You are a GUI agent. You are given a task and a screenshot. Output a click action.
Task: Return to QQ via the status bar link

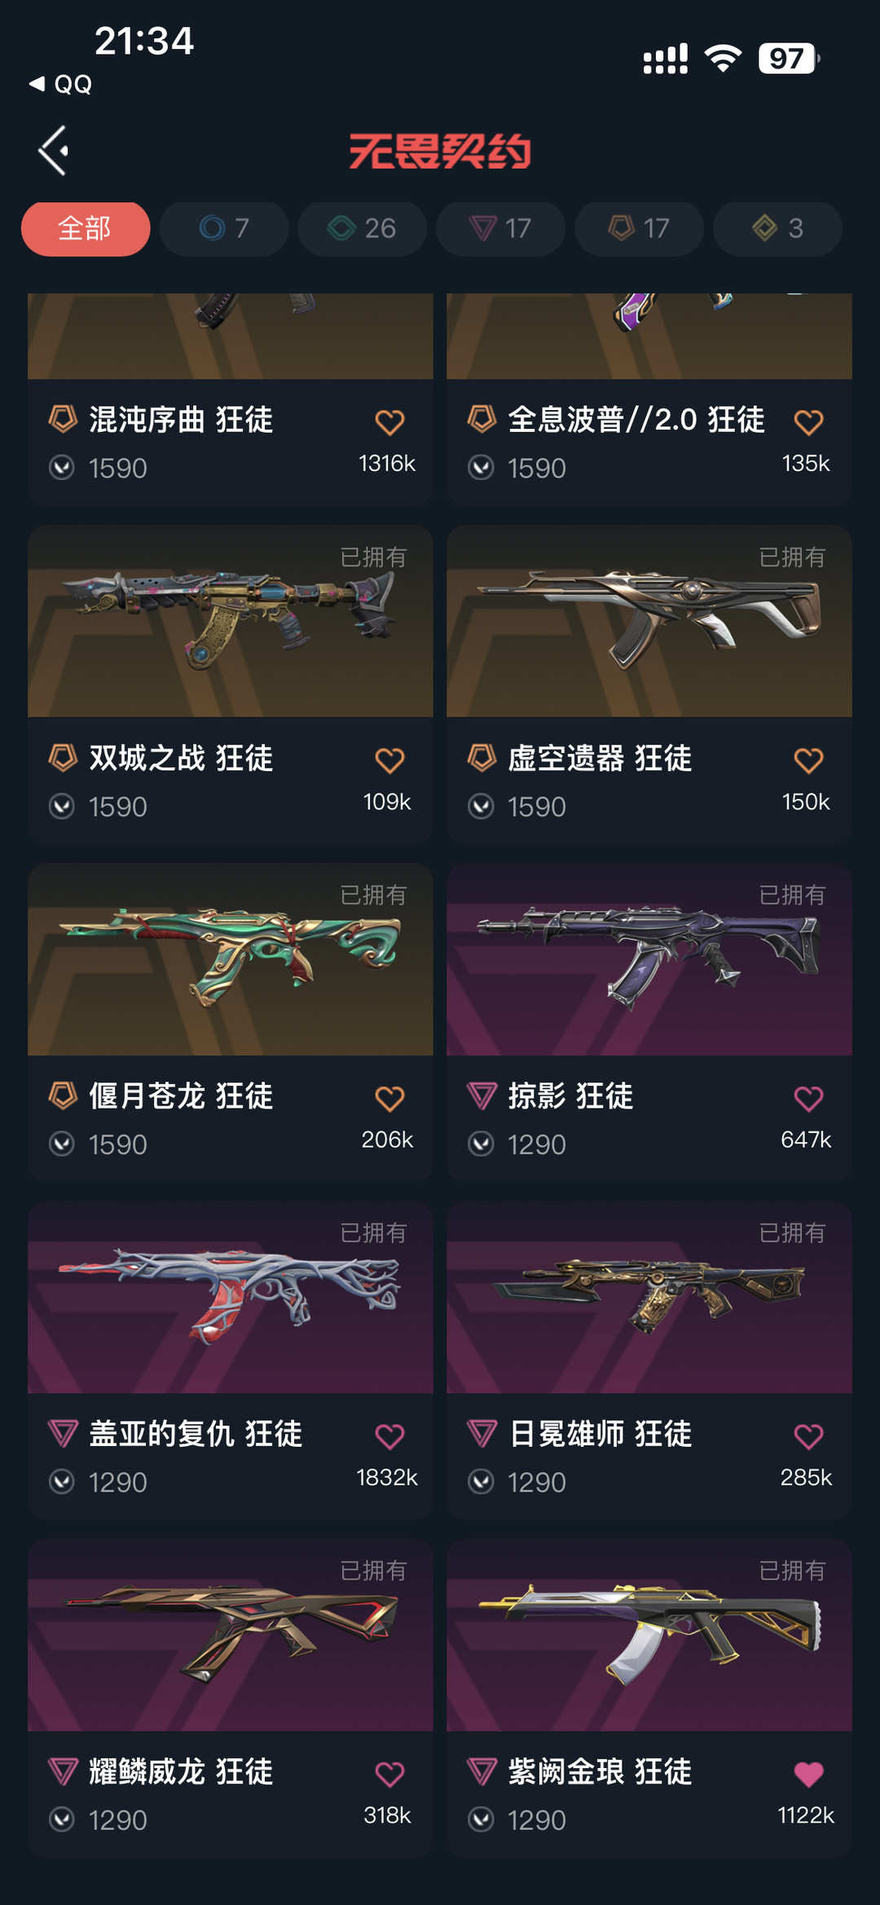click(61, 84)
